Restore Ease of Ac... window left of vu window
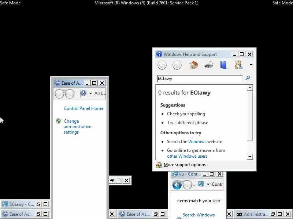The width and height of the screenshot is (293, 219). pos(155,214)
